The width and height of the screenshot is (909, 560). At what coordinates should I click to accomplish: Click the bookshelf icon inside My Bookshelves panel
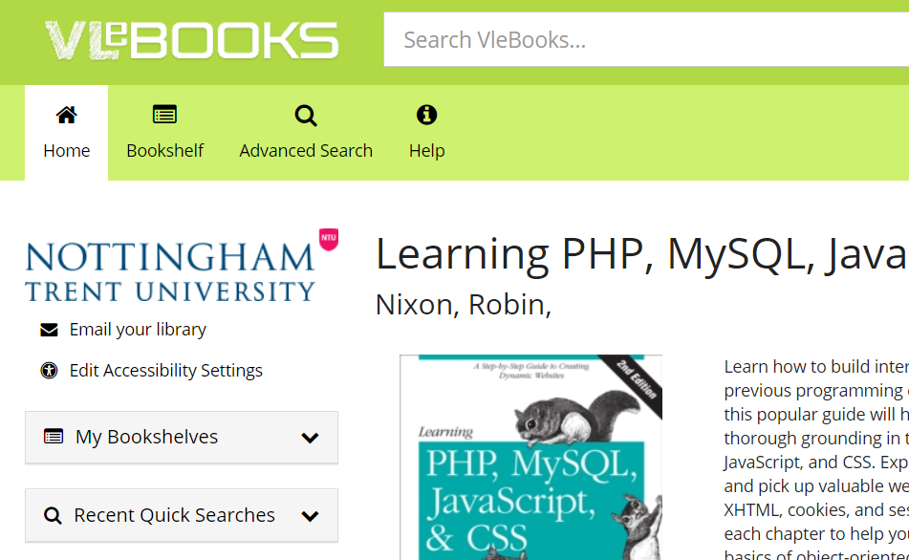(x=55, y=437)
